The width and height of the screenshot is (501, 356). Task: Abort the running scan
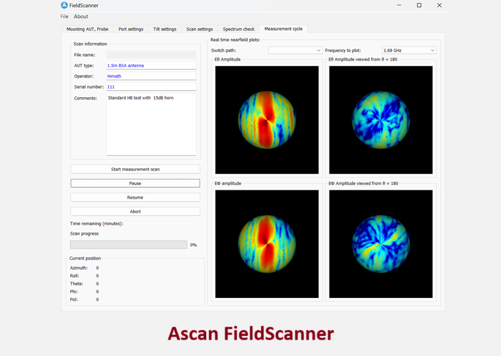[135, 211]
